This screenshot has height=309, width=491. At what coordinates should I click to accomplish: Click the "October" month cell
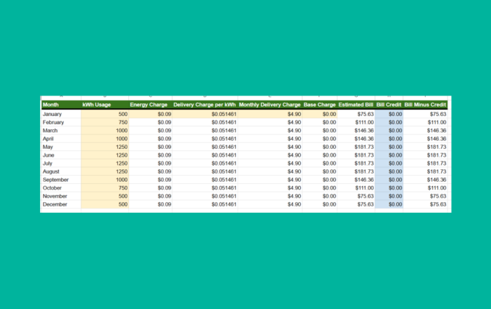pos(61,188)
